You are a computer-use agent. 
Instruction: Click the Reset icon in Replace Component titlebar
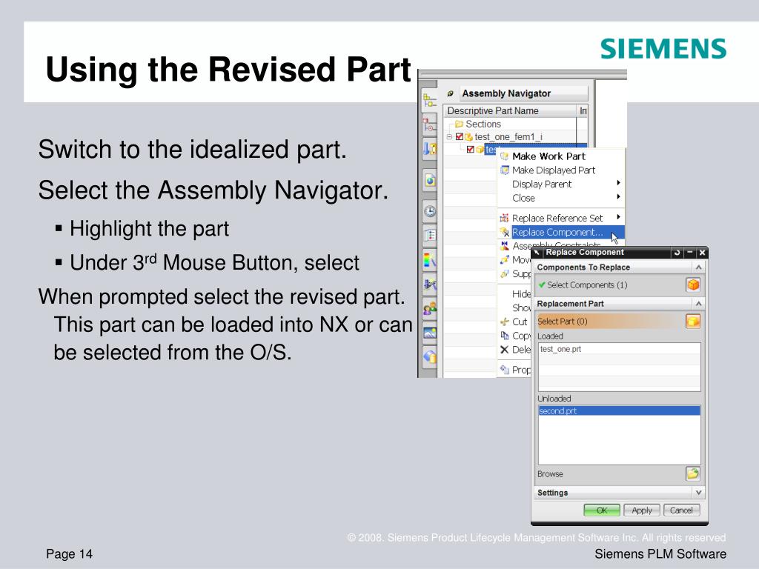click(x=677, y=252)
